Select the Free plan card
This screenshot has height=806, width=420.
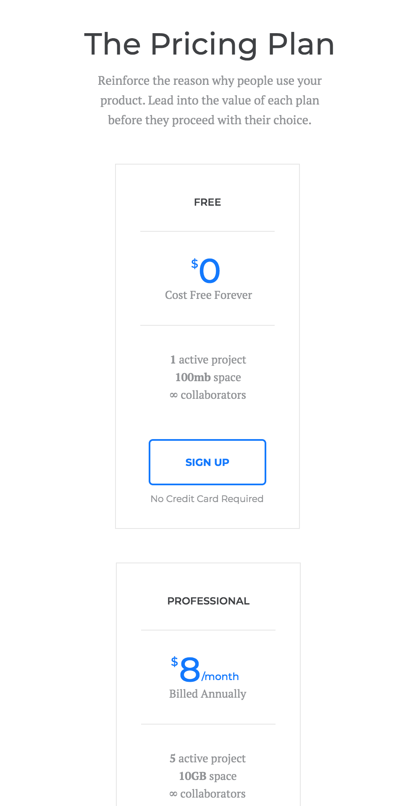pyautogui.click(x=207, y=346)
